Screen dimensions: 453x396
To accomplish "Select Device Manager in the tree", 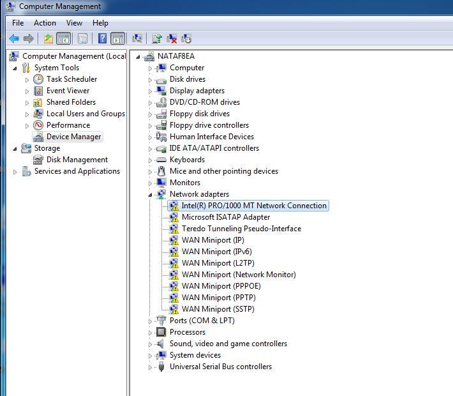I will 73,137.
